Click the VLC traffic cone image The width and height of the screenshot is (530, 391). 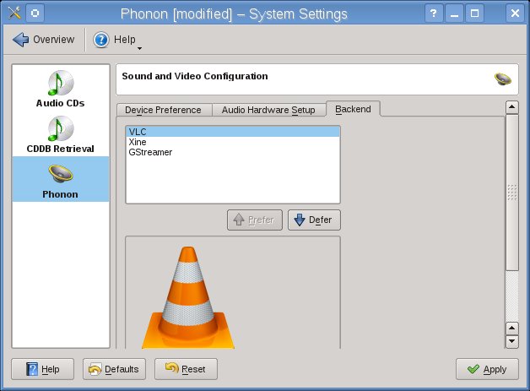188,297
